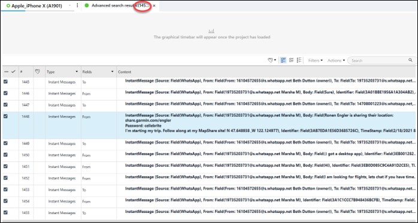
Task: Click the green status dot on search tab
Action: (87, 5)
